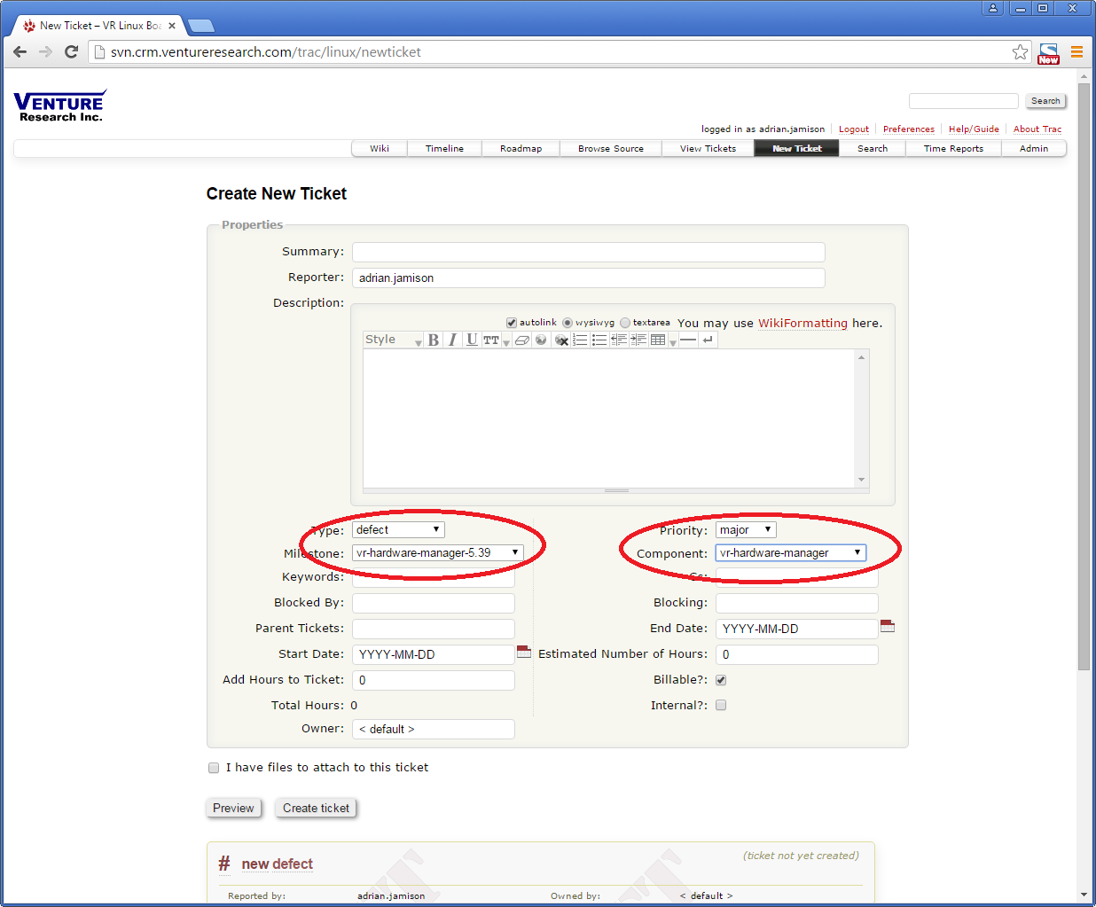
Task: Switch to the Timeline tab
Action: click(444, 148)
